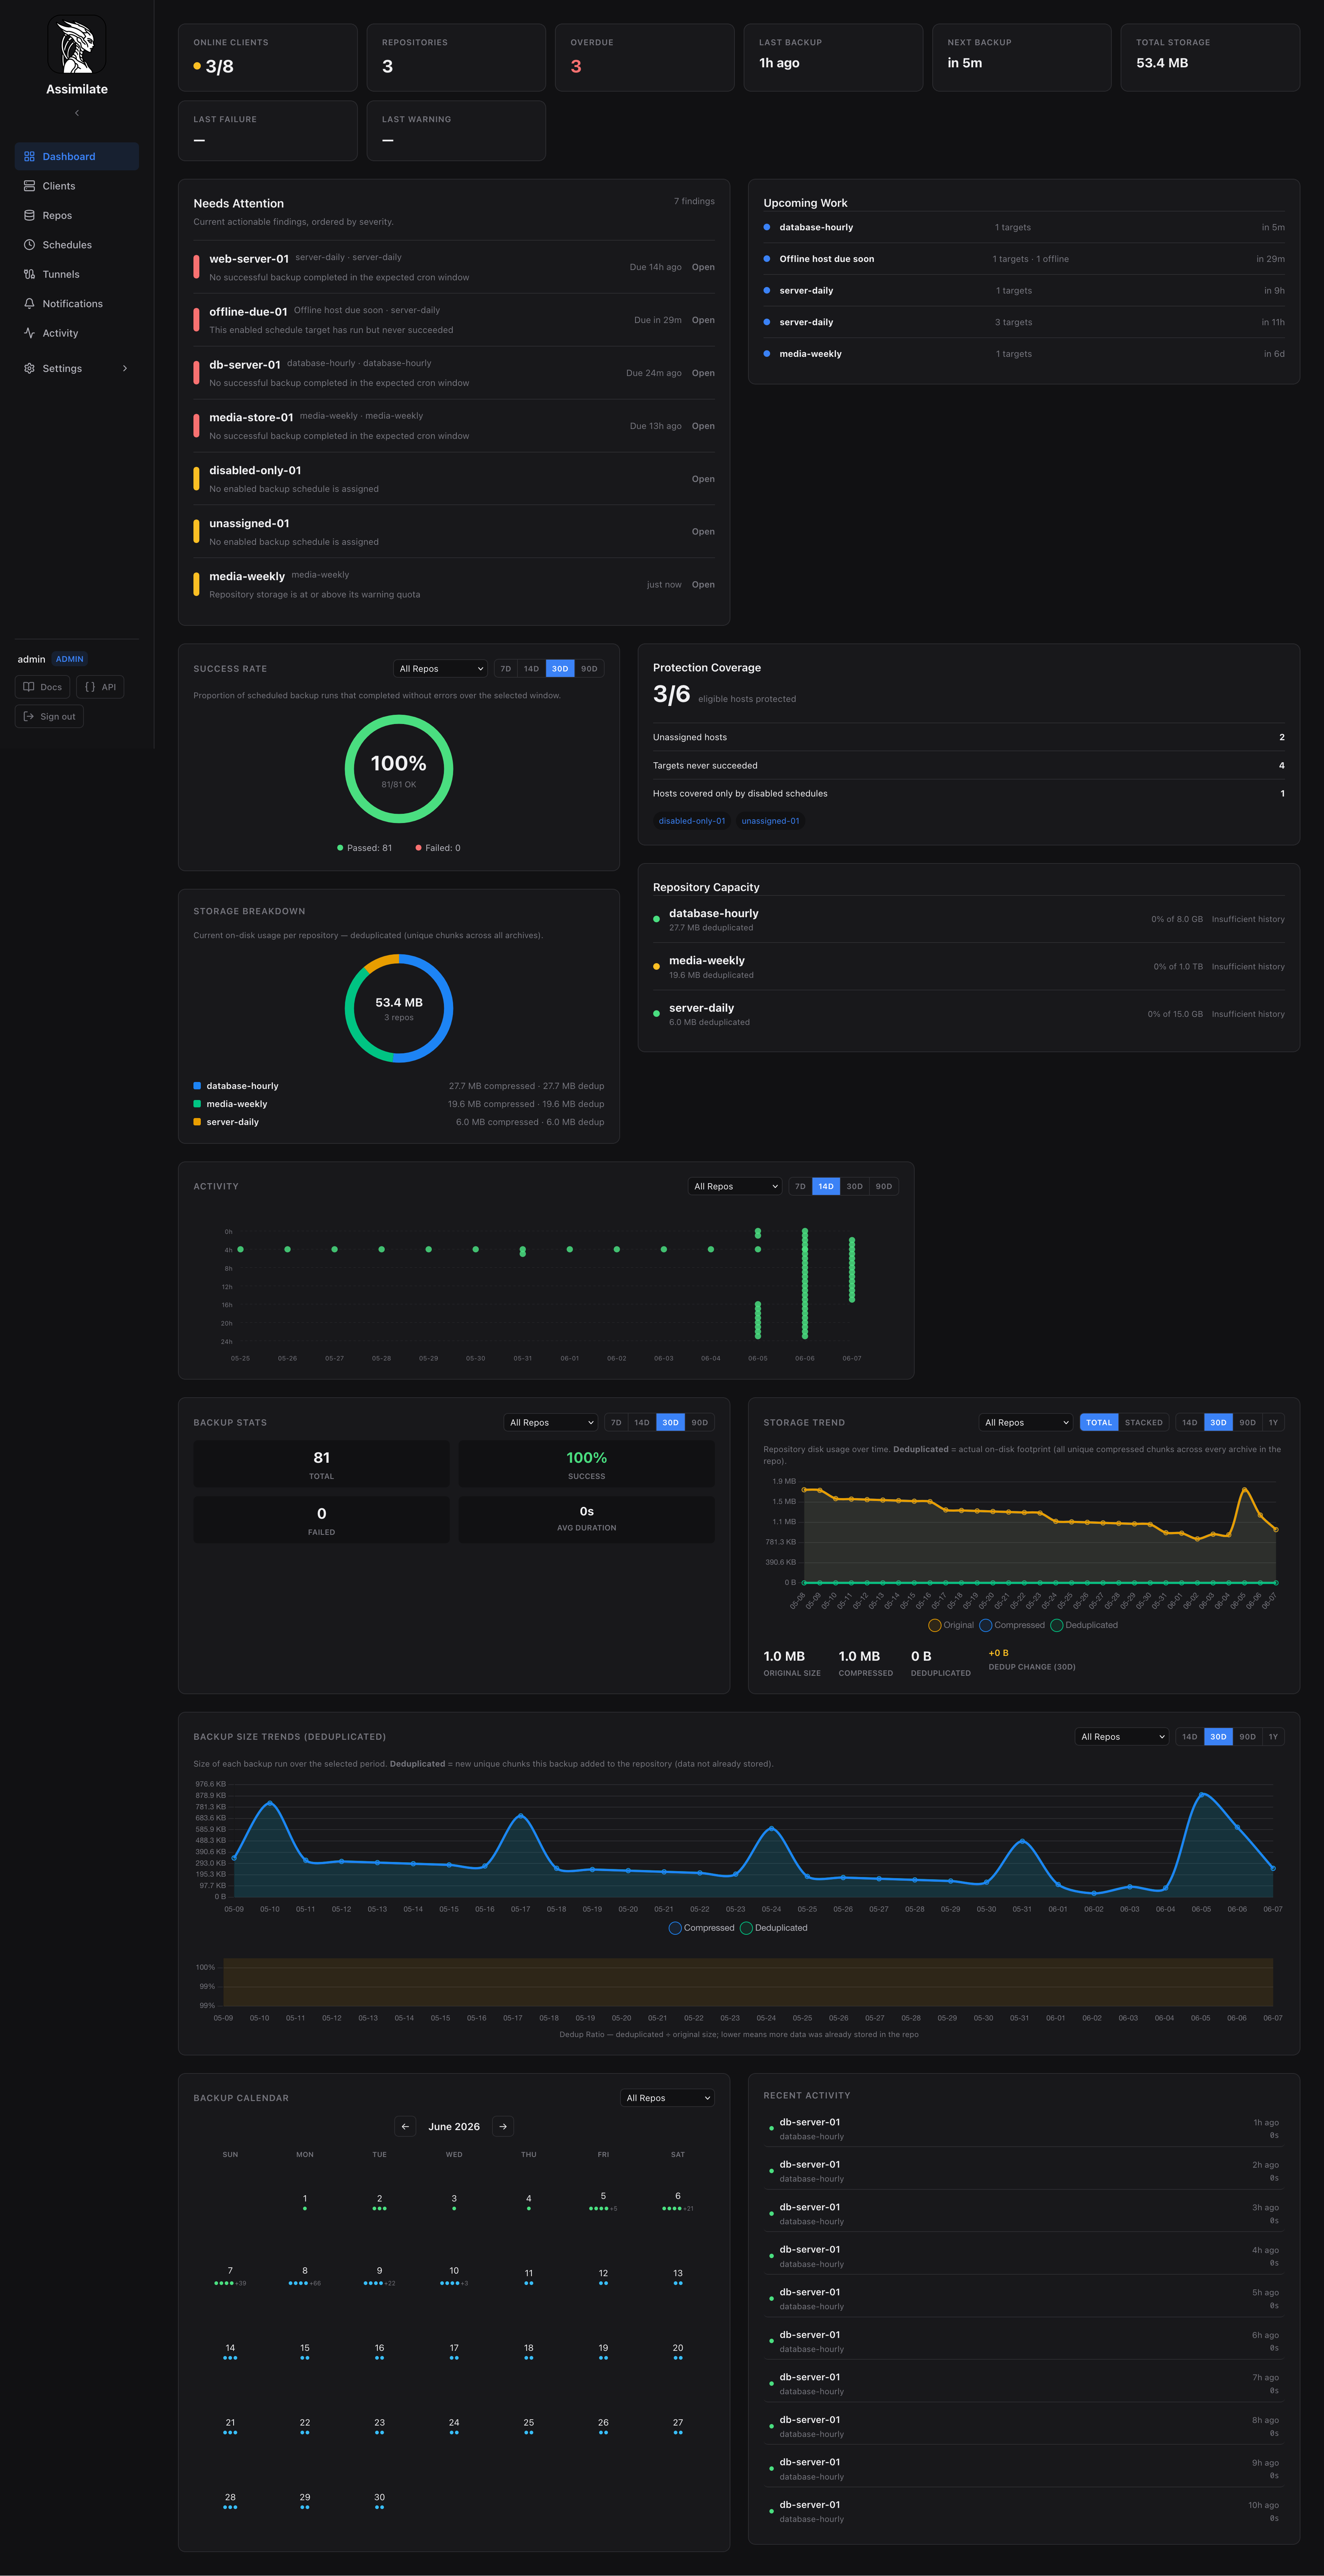The width and height of the screenshot is (1324, 2576).
Task: Click the Sign out arrow icon
Action: pos(29,716)
